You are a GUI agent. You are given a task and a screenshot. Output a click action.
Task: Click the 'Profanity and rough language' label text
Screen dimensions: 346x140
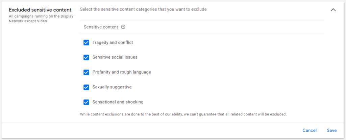click(122, 72)
